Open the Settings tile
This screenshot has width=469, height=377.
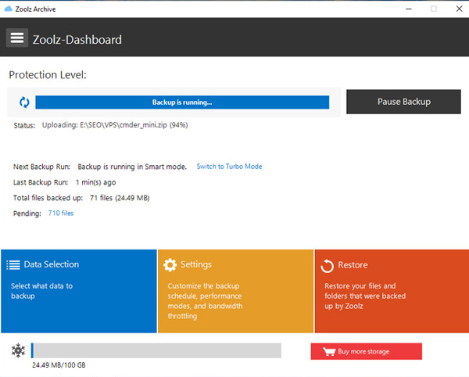tap(234, 291)
